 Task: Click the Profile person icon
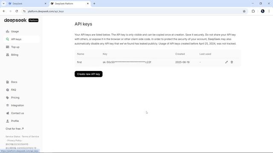[x=8, y=121]
